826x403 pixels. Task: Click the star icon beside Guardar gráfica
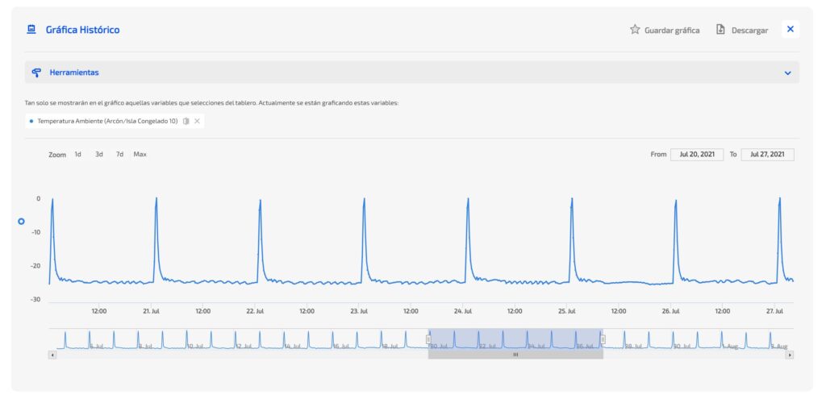(635, 30)
